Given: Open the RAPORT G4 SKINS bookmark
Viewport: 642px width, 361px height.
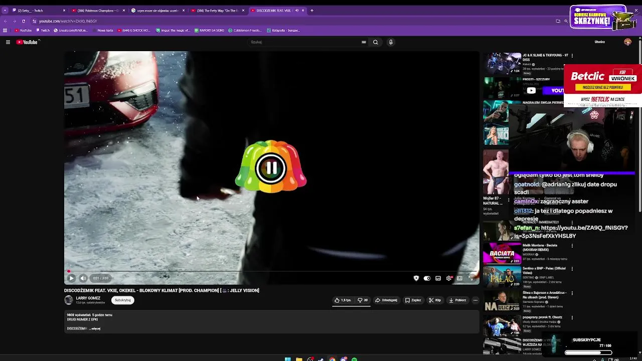Looking at the screenshot, I should (x=208, y=31).
